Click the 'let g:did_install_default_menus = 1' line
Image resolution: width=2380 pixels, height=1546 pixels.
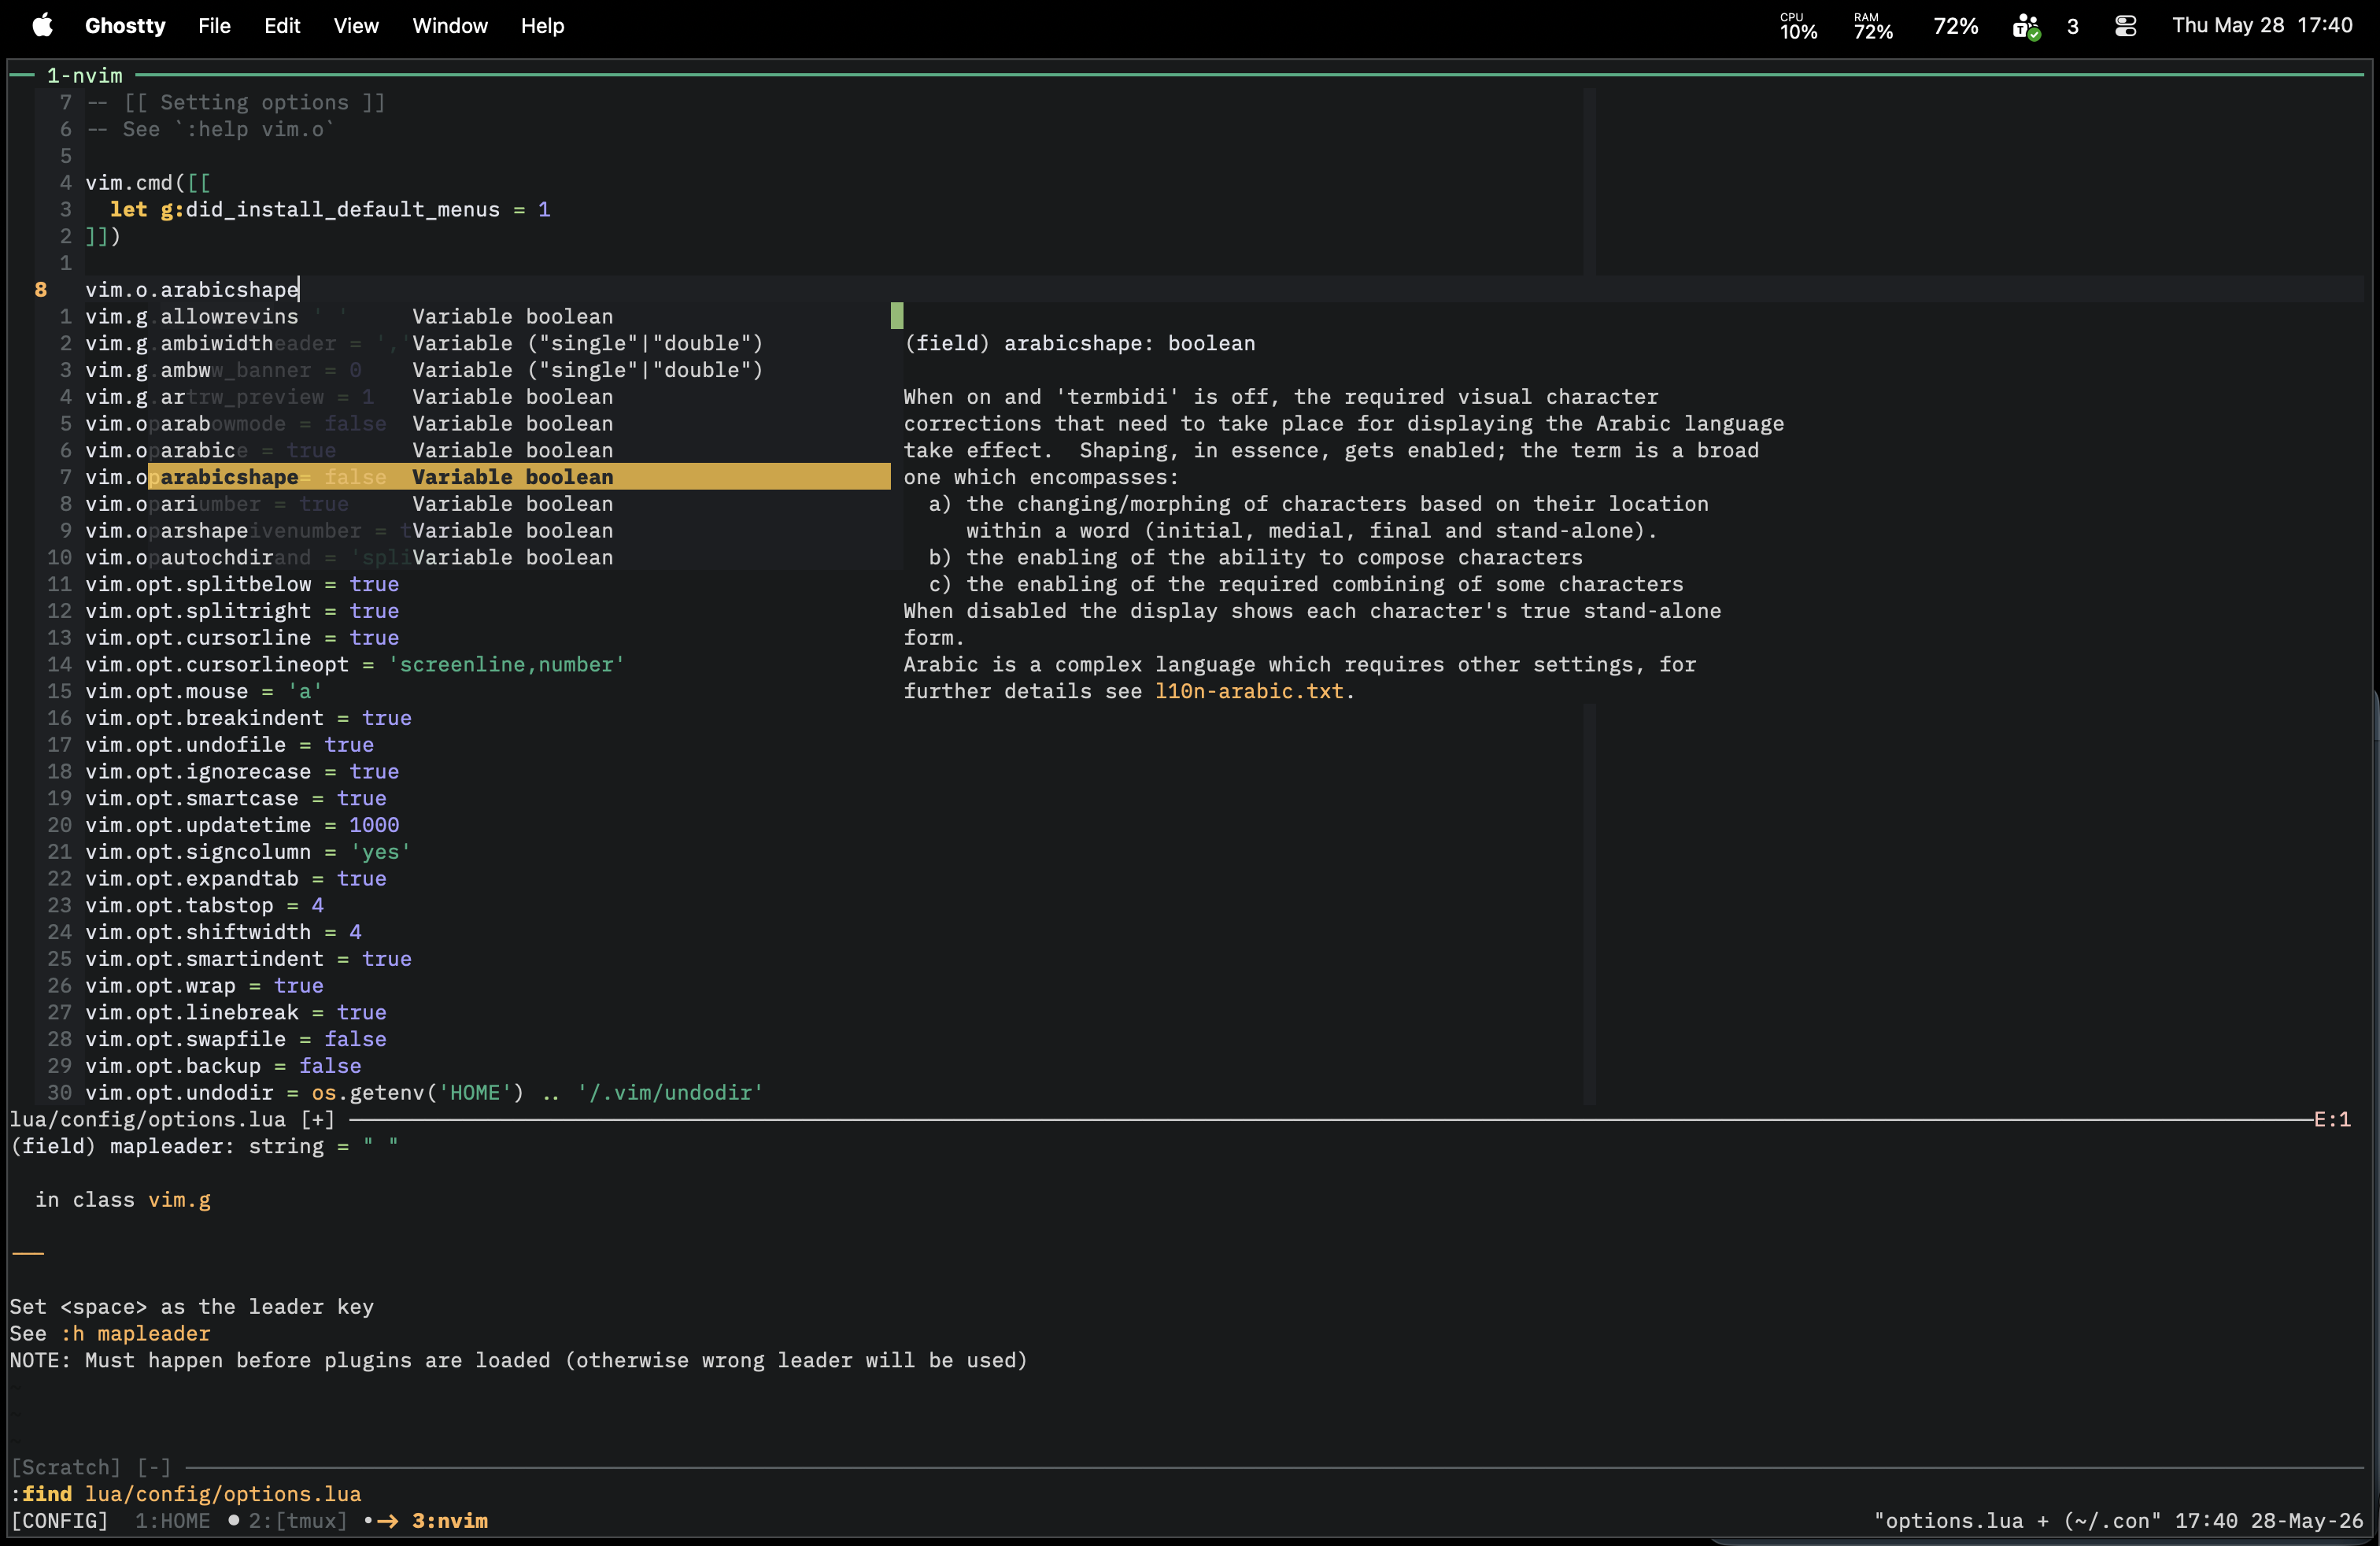(330, 210)
